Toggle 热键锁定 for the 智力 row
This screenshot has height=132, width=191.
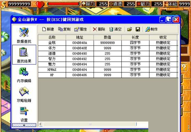163,59
